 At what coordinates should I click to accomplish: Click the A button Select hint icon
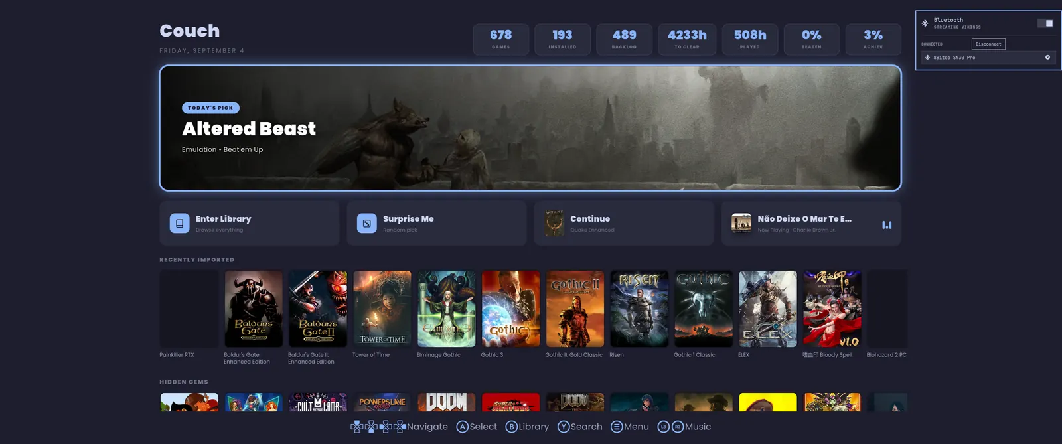463,427
